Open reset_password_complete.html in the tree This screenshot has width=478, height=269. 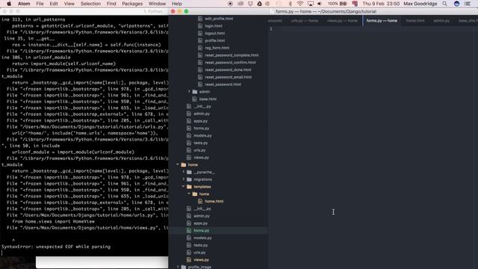(232, 55)
